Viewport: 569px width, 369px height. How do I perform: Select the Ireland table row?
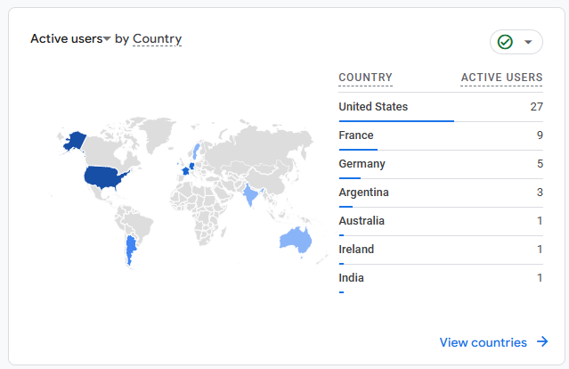pos(440,250)
